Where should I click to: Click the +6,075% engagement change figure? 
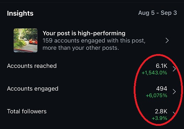(x=157, y=96)
